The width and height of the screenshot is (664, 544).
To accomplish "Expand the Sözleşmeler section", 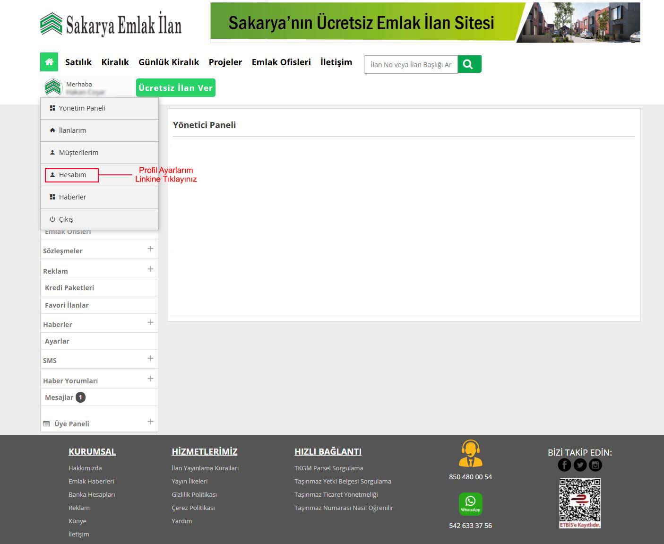I will tap(151, 248).
